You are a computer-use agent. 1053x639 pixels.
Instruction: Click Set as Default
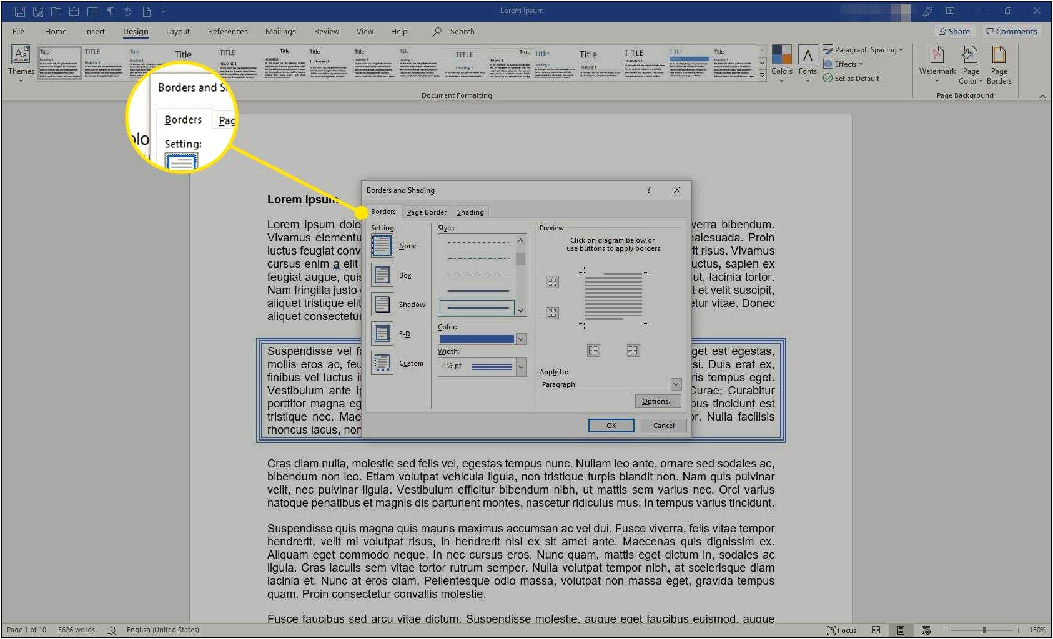coord(851,79)
